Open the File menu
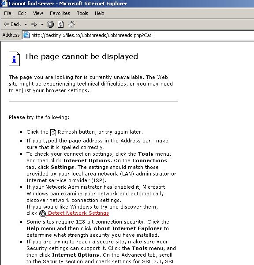This screenshot has height=265, width=254. coord(7,13)
